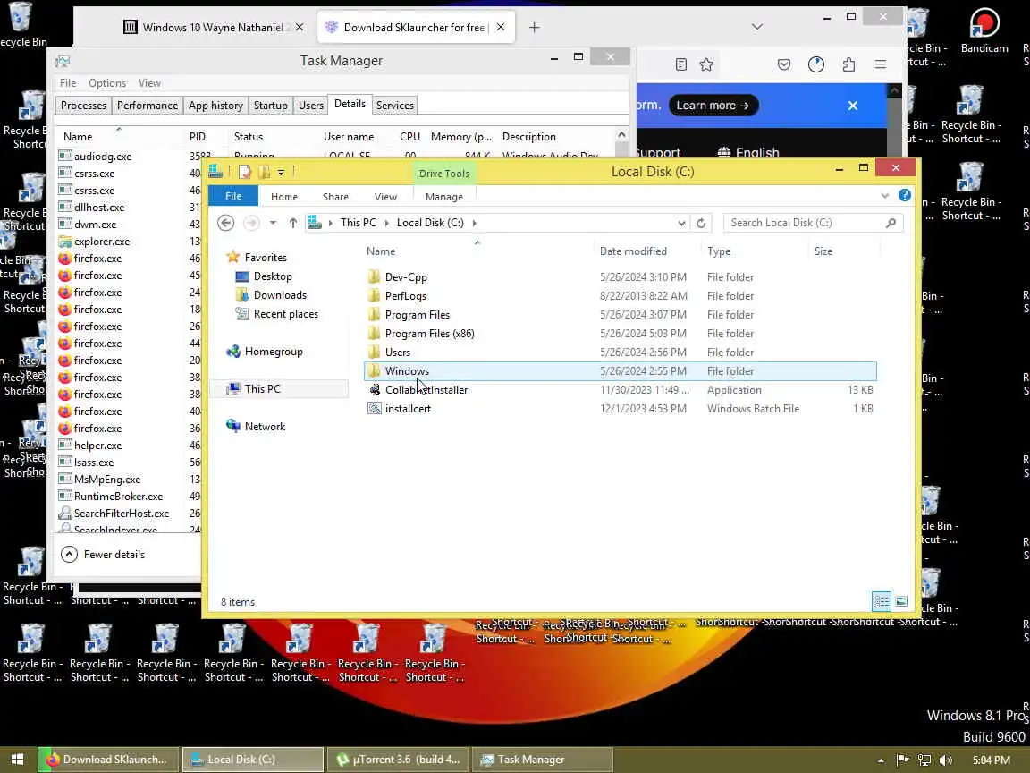Click the Firefox reader view icon

[x=681, y=64]
